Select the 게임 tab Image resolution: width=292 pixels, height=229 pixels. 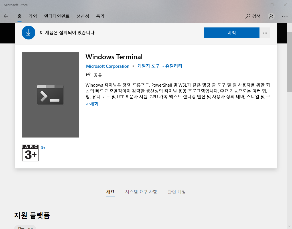point(33,16)
